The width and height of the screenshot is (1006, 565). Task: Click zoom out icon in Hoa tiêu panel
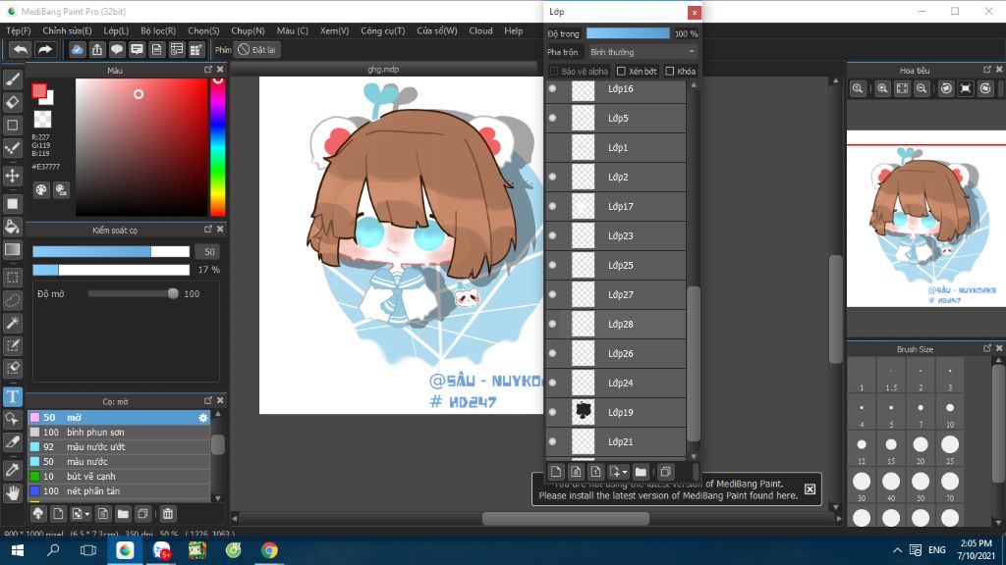point(922,89)
